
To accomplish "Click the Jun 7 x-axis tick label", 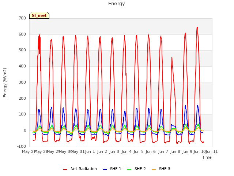I will [163, 151].
